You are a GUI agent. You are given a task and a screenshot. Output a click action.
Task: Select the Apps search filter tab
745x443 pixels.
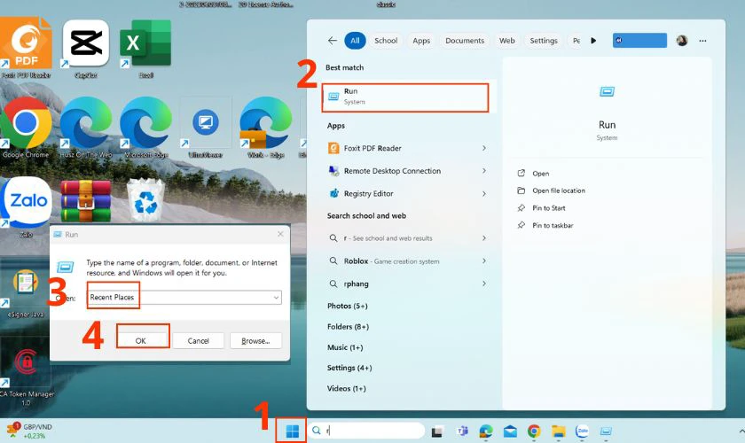[x=421, y=41]
